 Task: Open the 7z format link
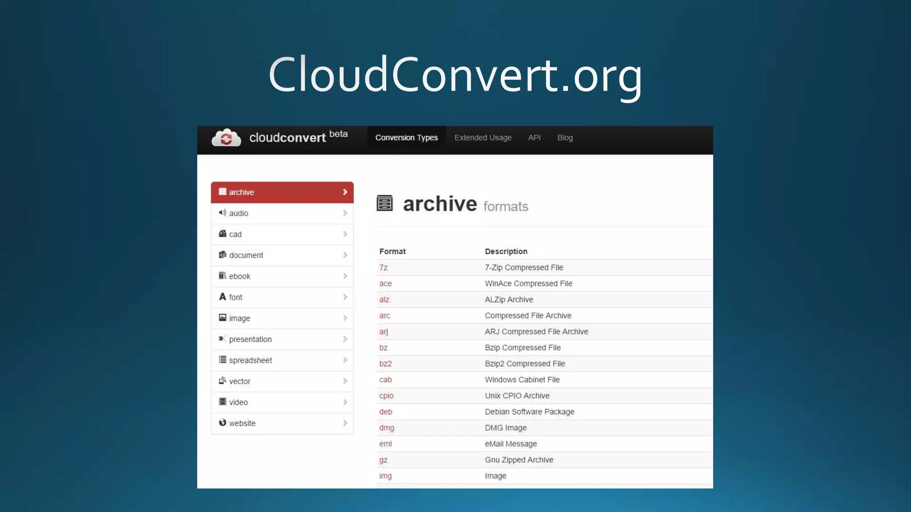point(383,268)
